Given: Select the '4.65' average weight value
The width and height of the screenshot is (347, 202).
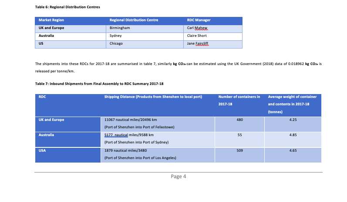Looking at the screenshot, I should point(293,151).
